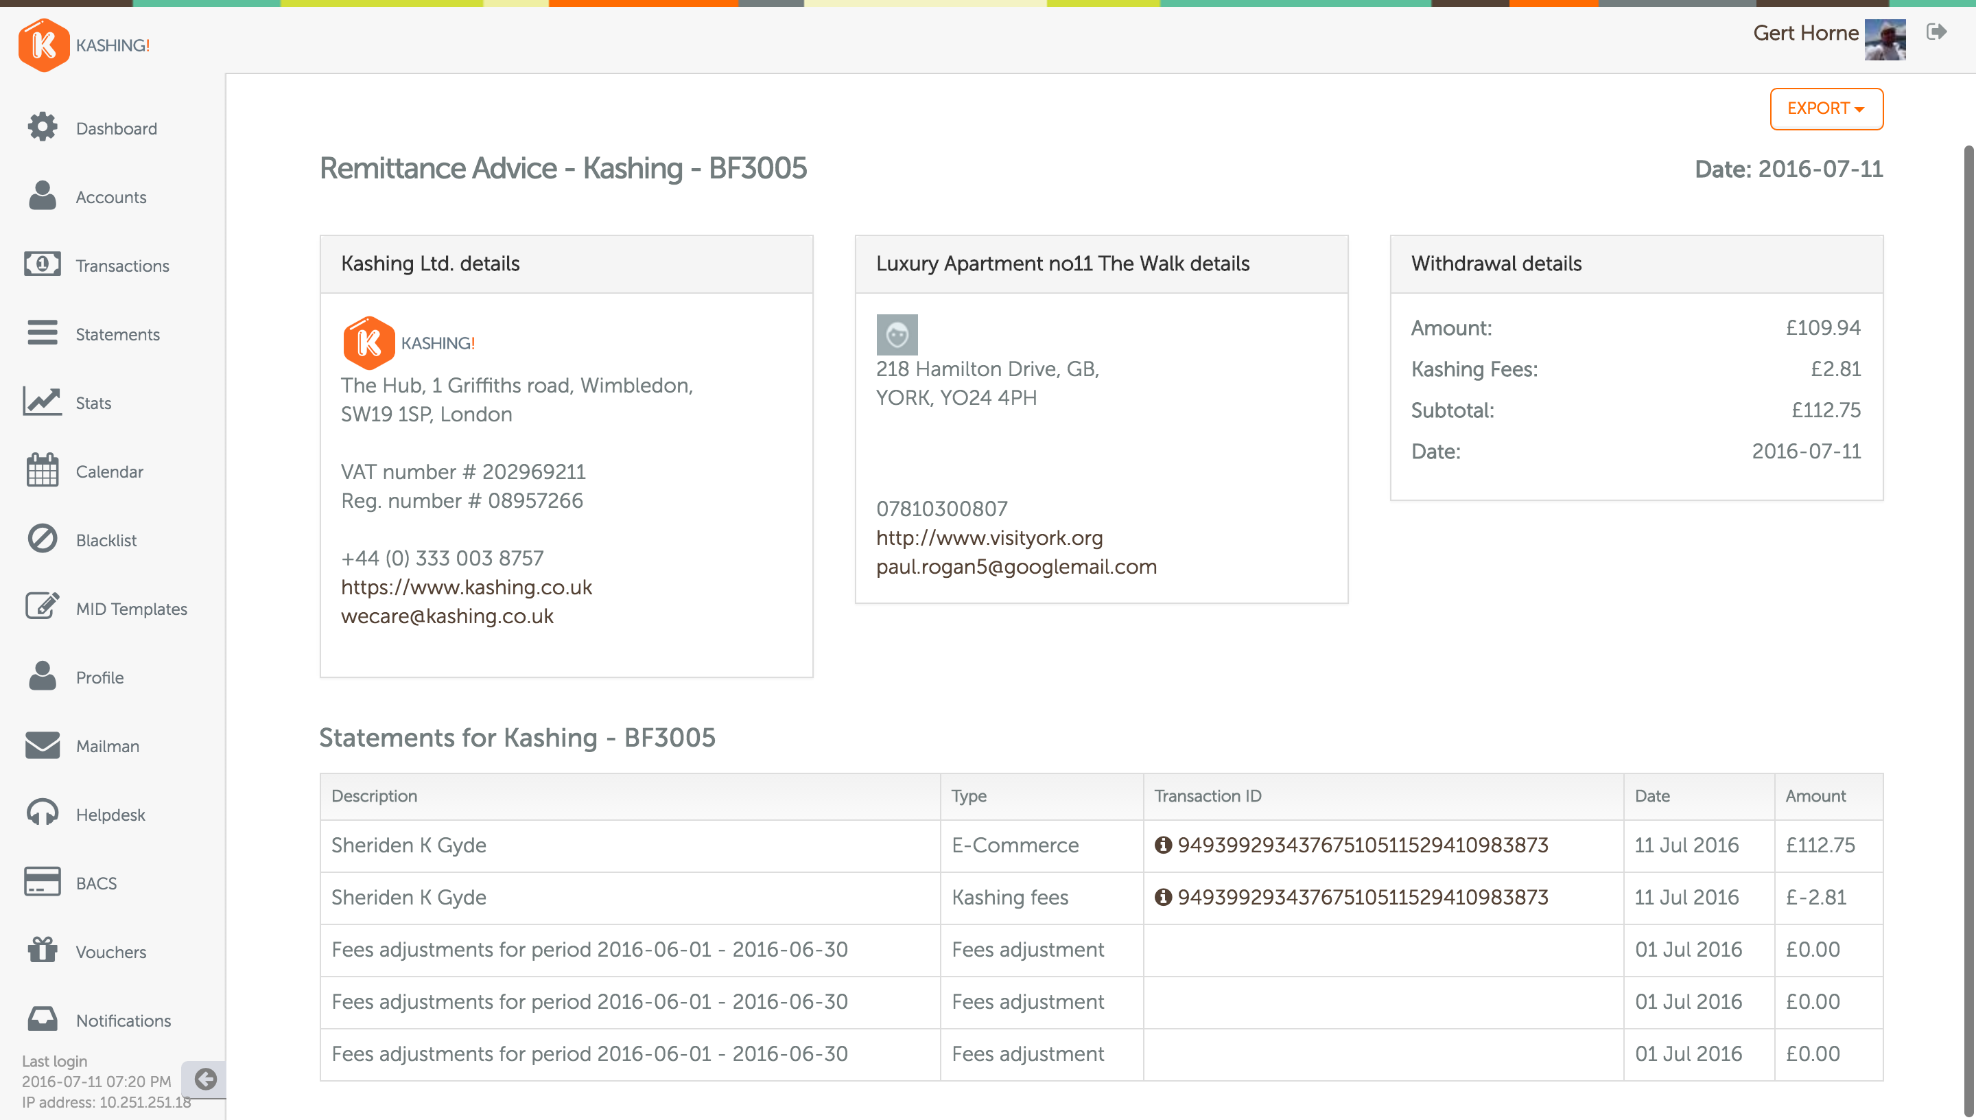This screenshot has width=1976, height=1120.
Task: Click the Kashing logo in header
Action: (x=84, y=45)
